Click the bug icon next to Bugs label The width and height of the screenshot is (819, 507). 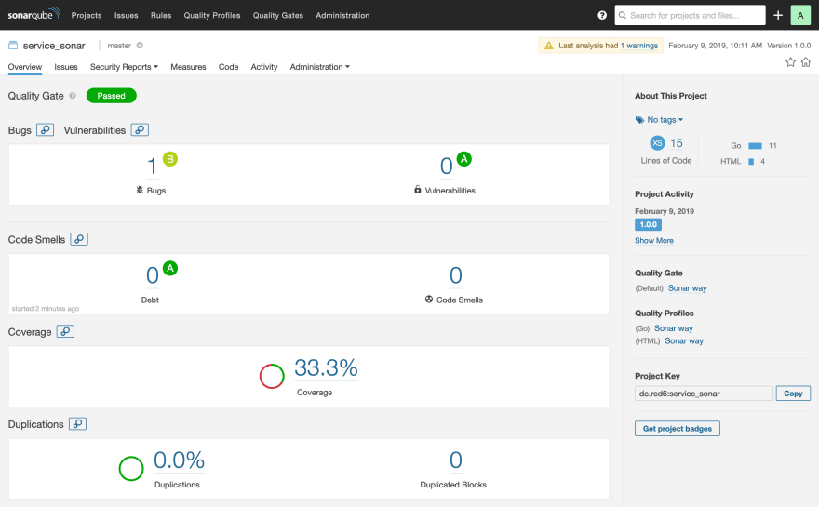tap(140, 190)
